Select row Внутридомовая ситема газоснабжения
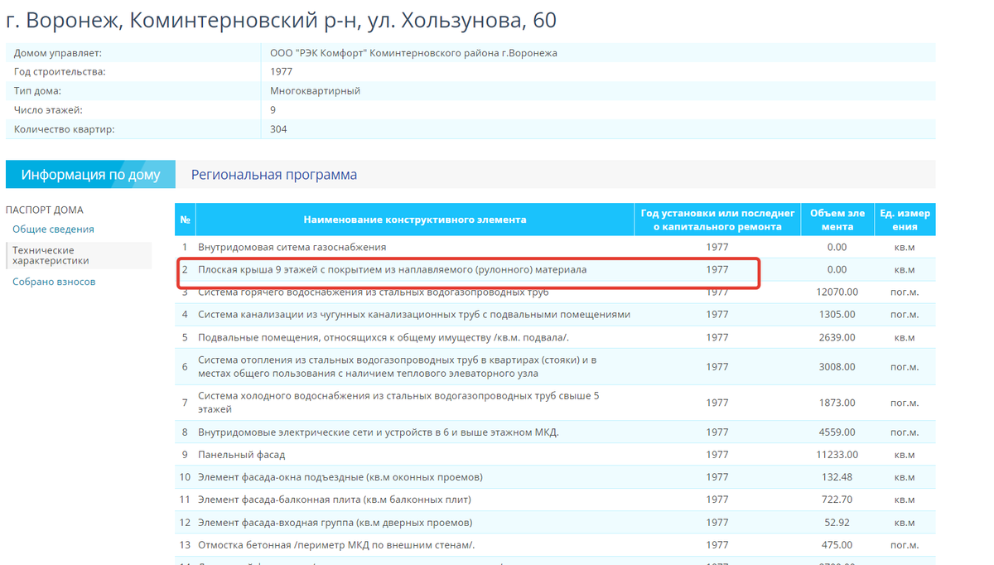994x565 pixels. [x=556, y=247]
